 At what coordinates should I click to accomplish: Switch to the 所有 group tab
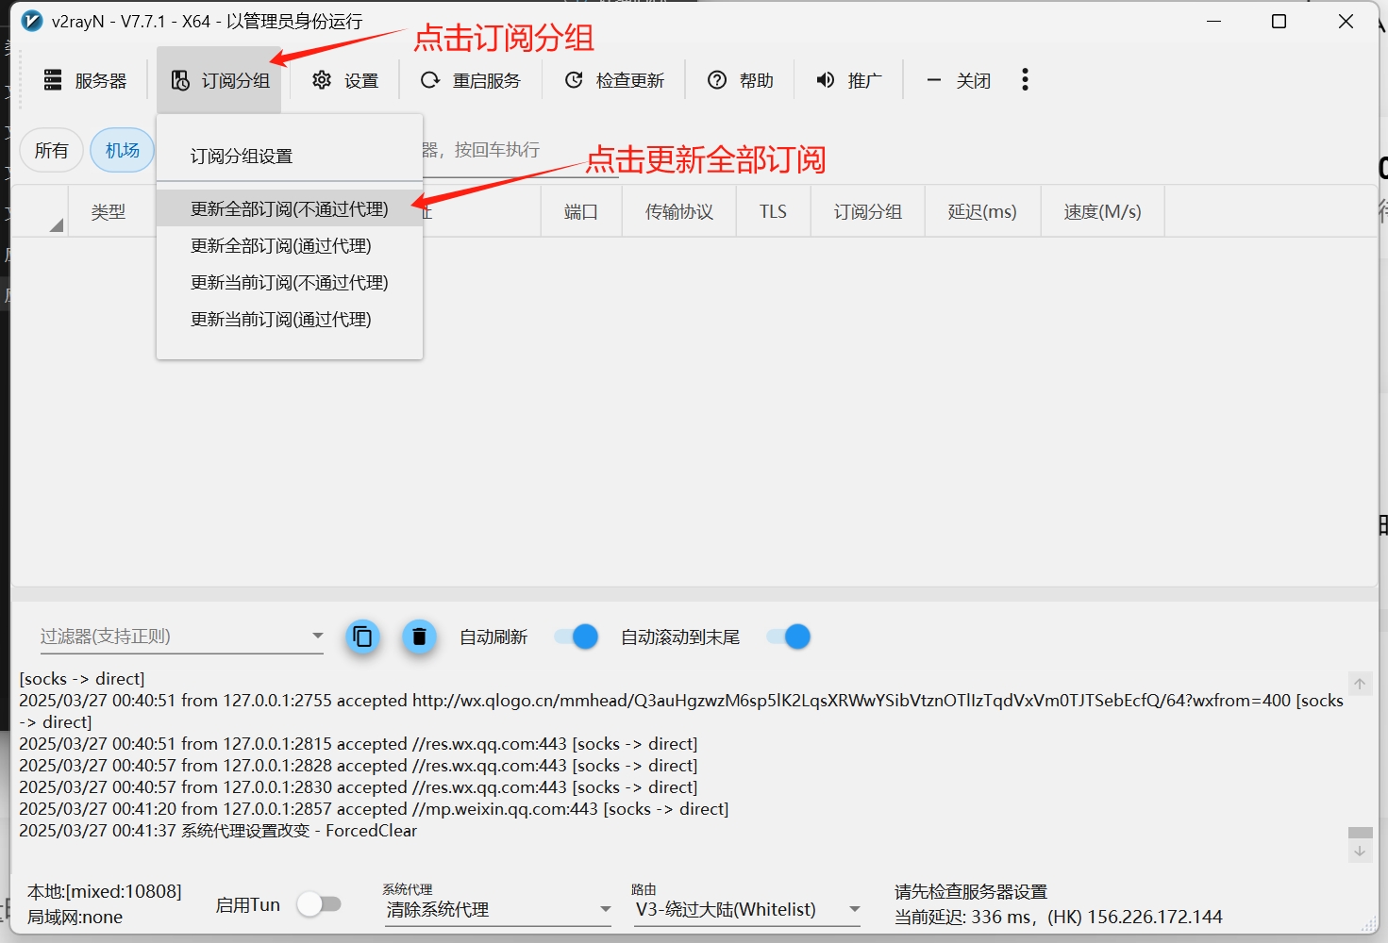click(51, 150)
